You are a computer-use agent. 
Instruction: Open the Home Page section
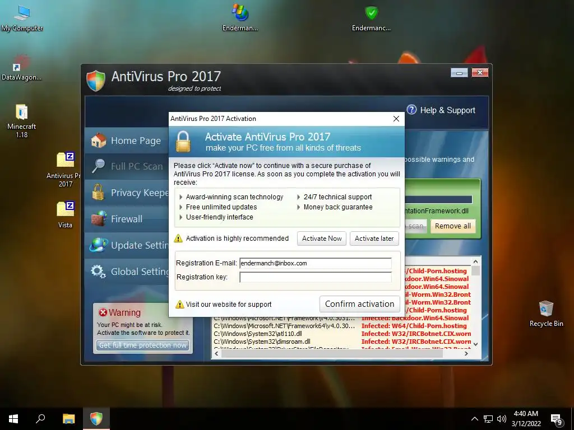point(127,141)
